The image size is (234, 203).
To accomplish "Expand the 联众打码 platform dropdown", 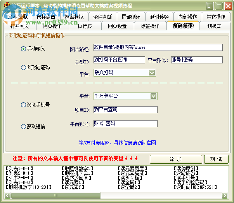I will (x=152, y=73).
